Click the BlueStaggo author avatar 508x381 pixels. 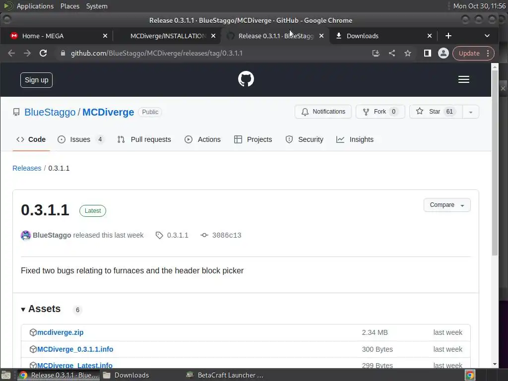click(26, 235)
